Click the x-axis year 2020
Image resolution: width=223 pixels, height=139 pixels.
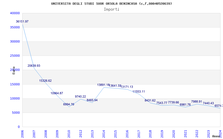[174, 134]
